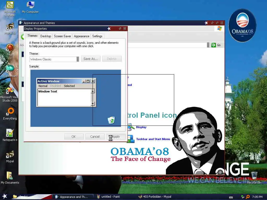Click the 7:05 PM taskbar clock
The width and height of the screenshot is (267, 200).
tap(257, 197)
